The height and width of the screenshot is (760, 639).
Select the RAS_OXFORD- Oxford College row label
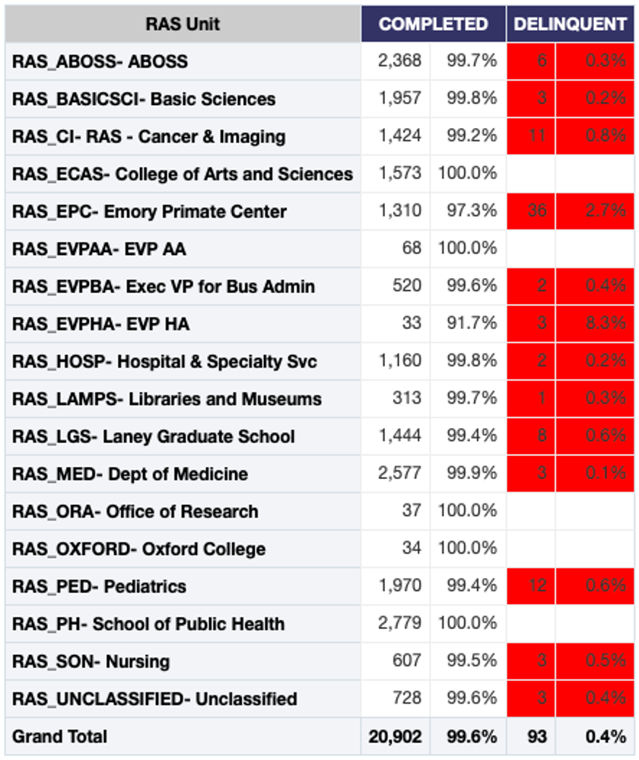click(139, 549)
